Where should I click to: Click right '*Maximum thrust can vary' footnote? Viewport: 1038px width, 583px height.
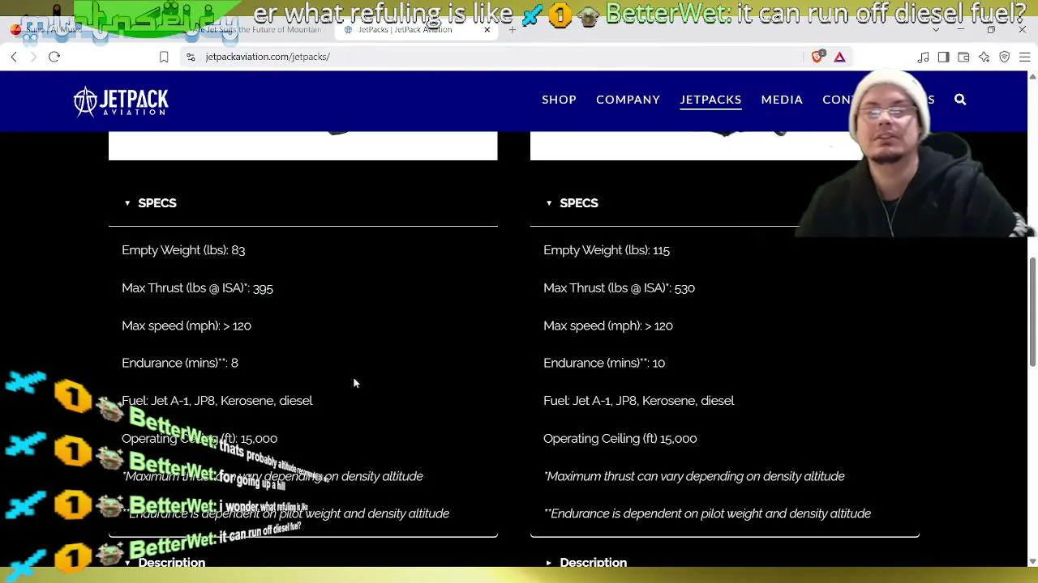coord(694,476)
